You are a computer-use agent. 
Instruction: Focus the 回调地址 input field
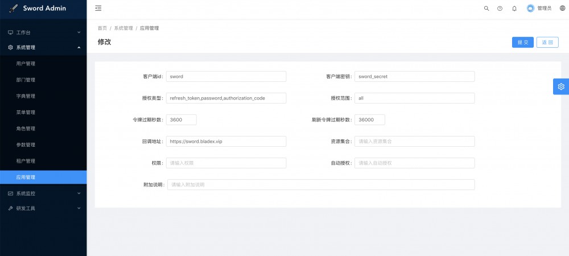point(226,142)
